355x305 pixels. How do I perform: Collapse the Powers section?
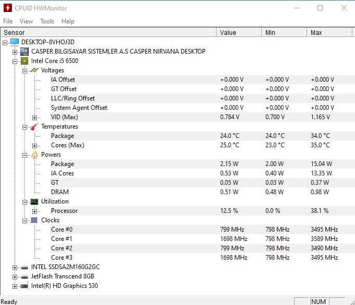pos(24,155)
